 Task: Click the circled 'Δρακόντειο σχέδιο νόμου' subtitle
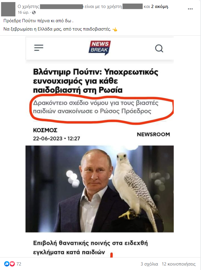point(95,107)
